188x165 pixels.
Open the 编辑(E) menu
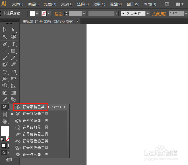[34, 4]
